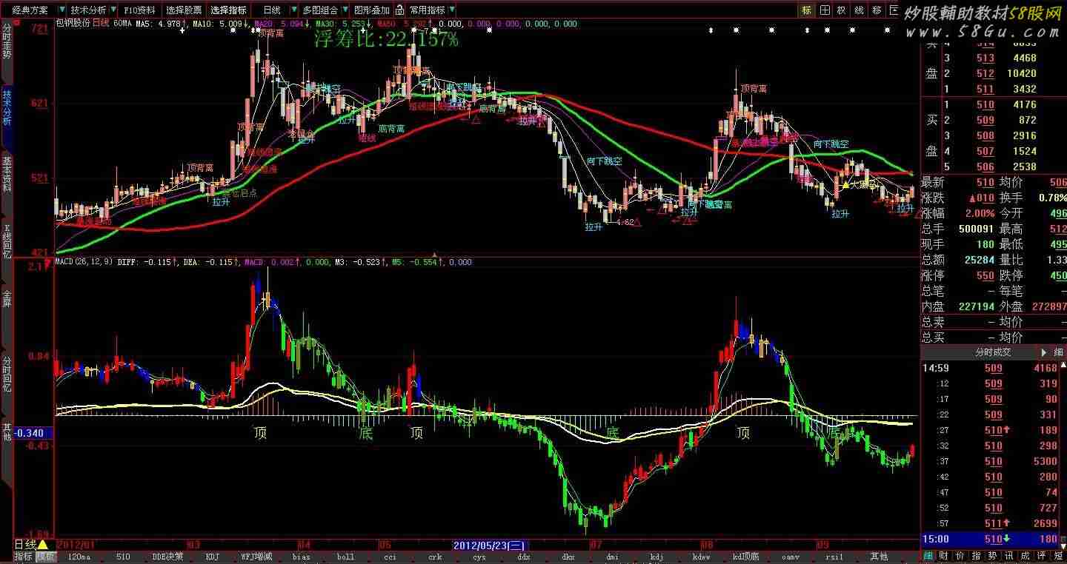Open the dropdown arrow left of F10资料
1067x564 pixels.
pyautogui.click(x=113, y=10)
